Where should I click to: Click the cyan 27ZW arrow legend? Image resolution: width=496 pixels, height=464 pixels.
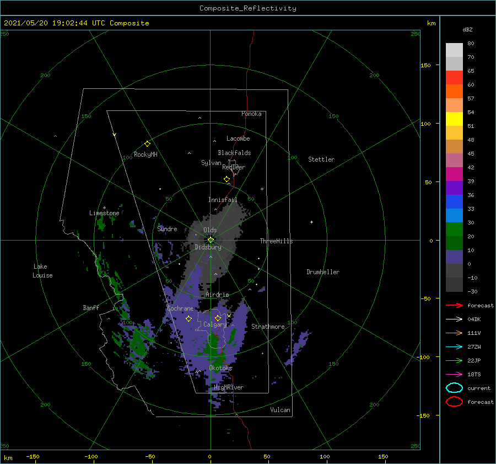454,347
